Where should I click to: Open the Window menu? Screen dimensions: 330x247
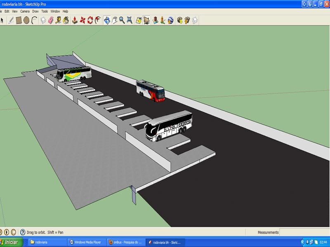tap(55, 12)
